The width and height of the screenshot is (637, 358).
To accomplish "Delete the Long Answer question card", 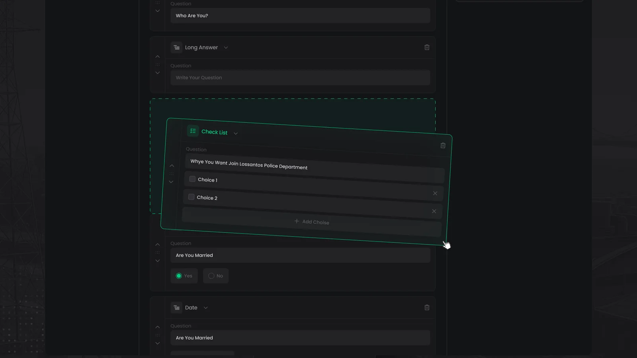I will pyautogui.click(x=427, y=47).
